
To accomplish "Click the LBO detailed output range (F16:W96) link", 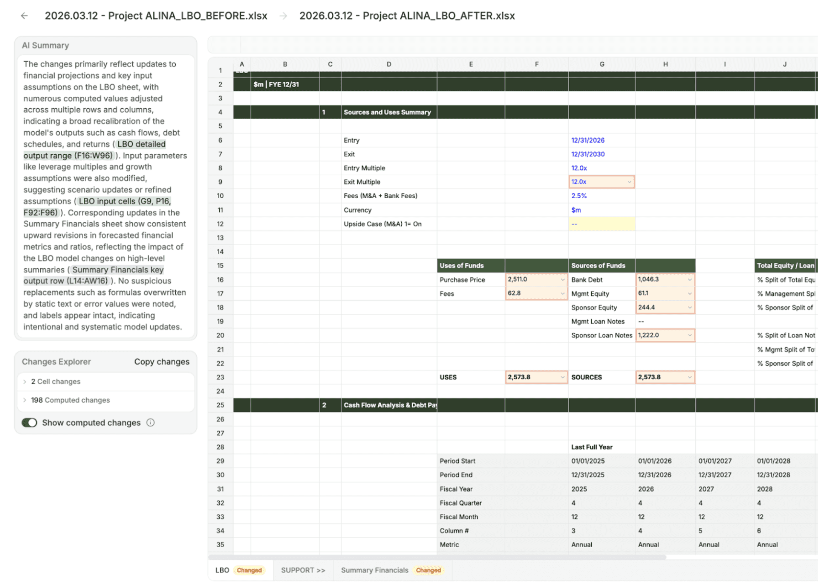I will [94, 150].
